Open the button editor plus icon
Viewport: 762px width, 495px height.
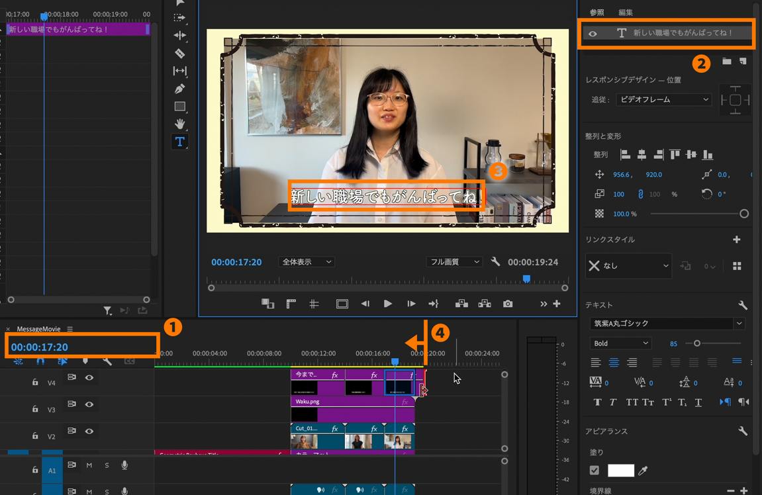point(557,304)
